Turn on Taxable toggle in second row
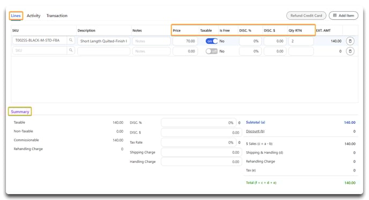This screenshot has height=200, width=369. [x=211, y=51]
